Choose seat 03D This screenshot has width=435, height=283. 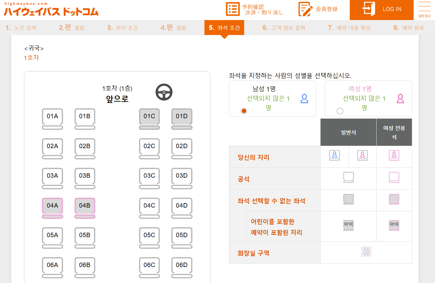(x=182, y=178)
